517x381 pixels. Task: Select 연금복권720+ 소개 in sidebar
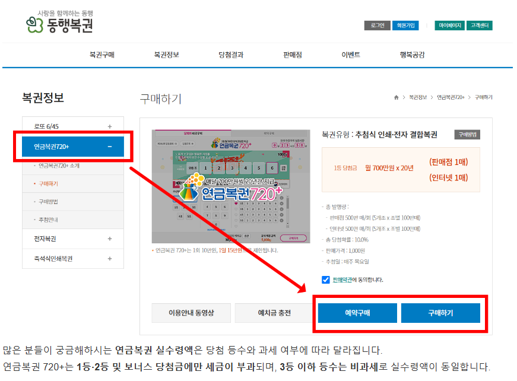click(x=59, y=166)
